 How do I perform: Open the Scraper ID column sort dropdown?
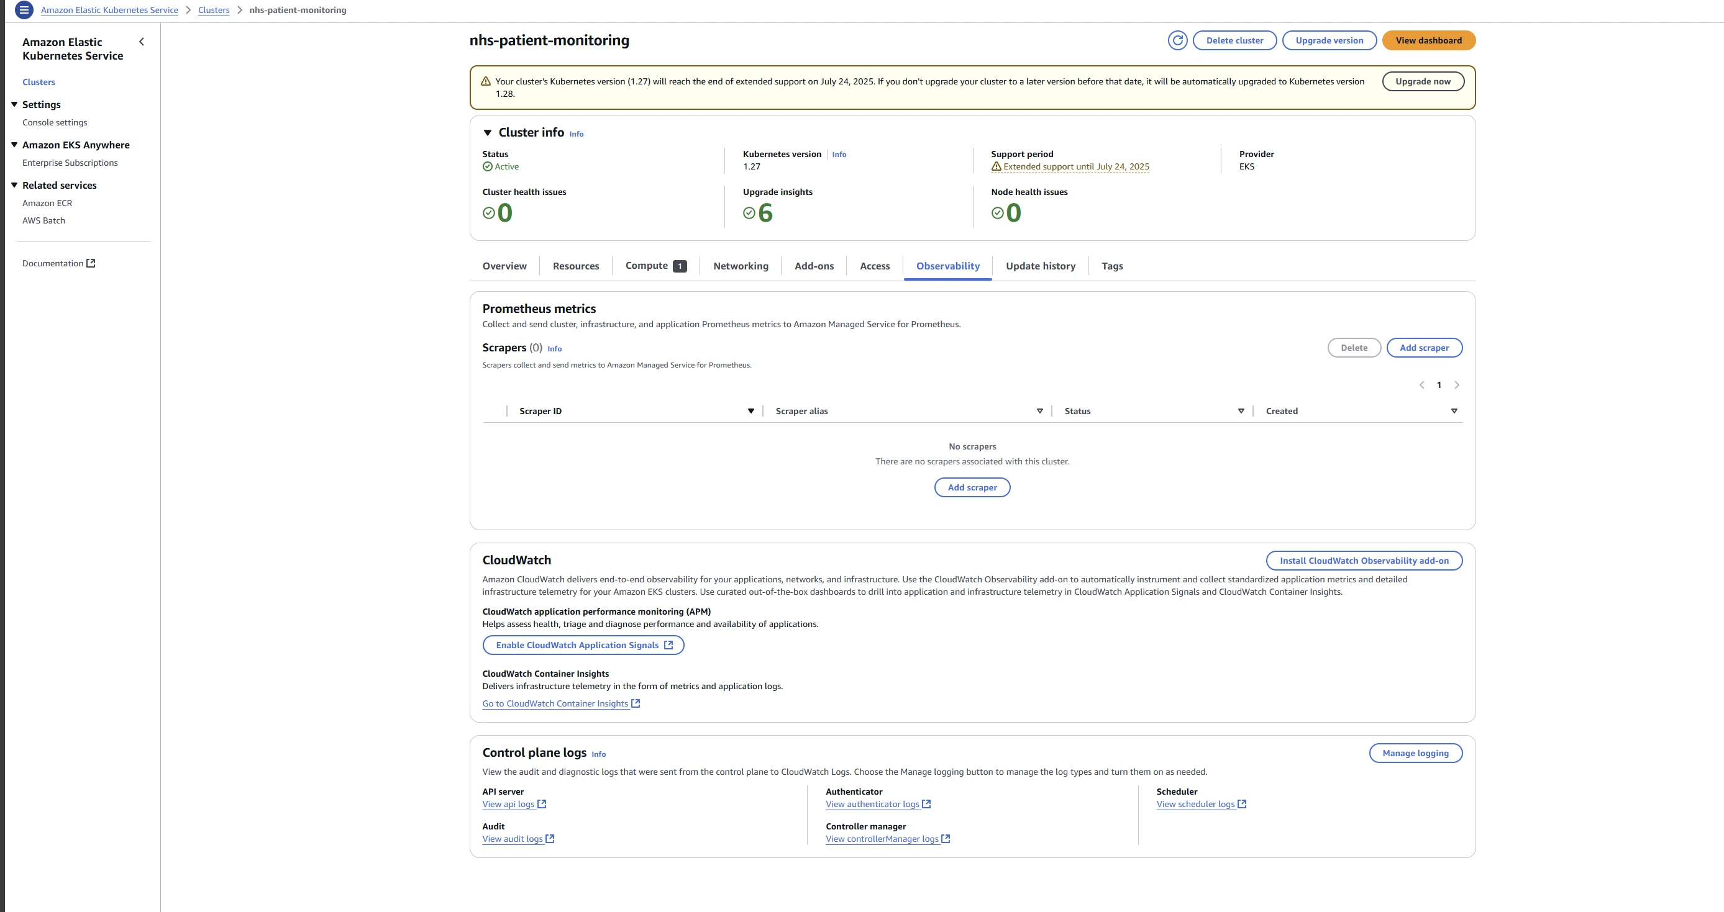[x=750, y=411]
